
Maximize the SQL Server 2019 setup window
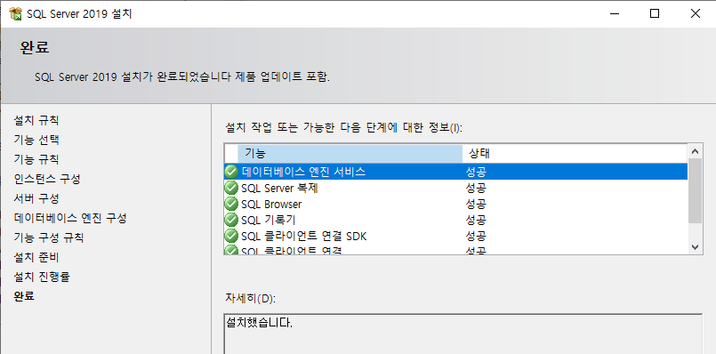coord(655,13)
